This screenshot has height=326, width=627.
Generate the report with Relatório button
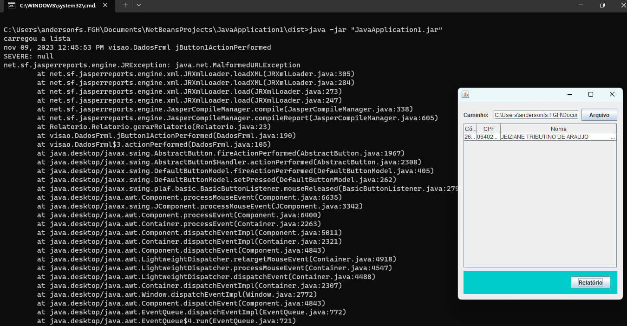[x=590, y=282]
